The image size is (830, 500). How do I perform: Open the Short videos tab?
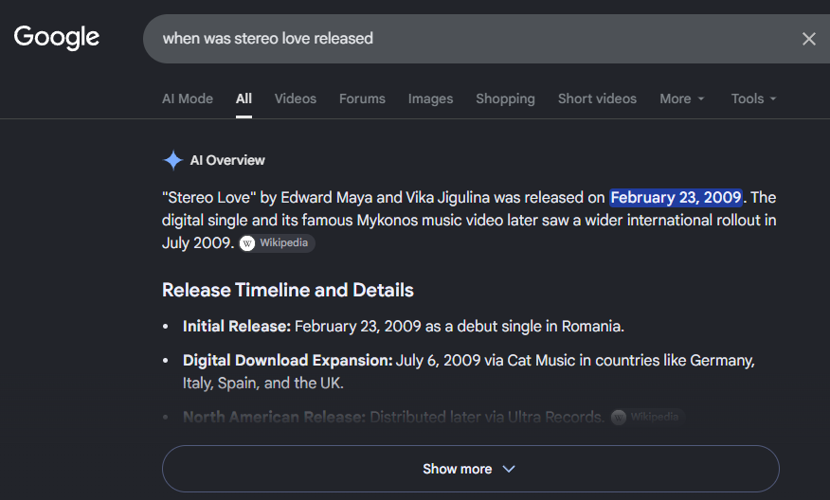[597, 98]
